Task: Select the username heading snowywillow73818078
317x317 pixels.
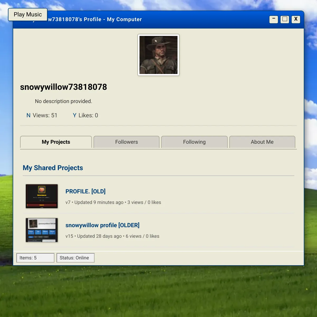Action: coord(63,87)
